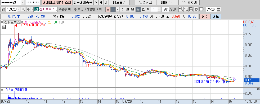The image size is (260, 104).
Task: Click the 수익률추이 button
Action: [189, 2]
